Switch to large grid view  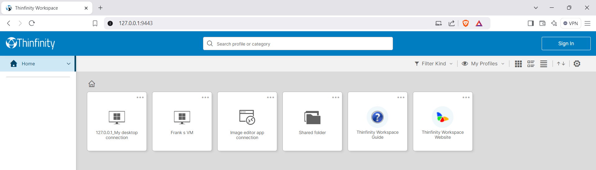pyautogui.click(x=518, y=64)
